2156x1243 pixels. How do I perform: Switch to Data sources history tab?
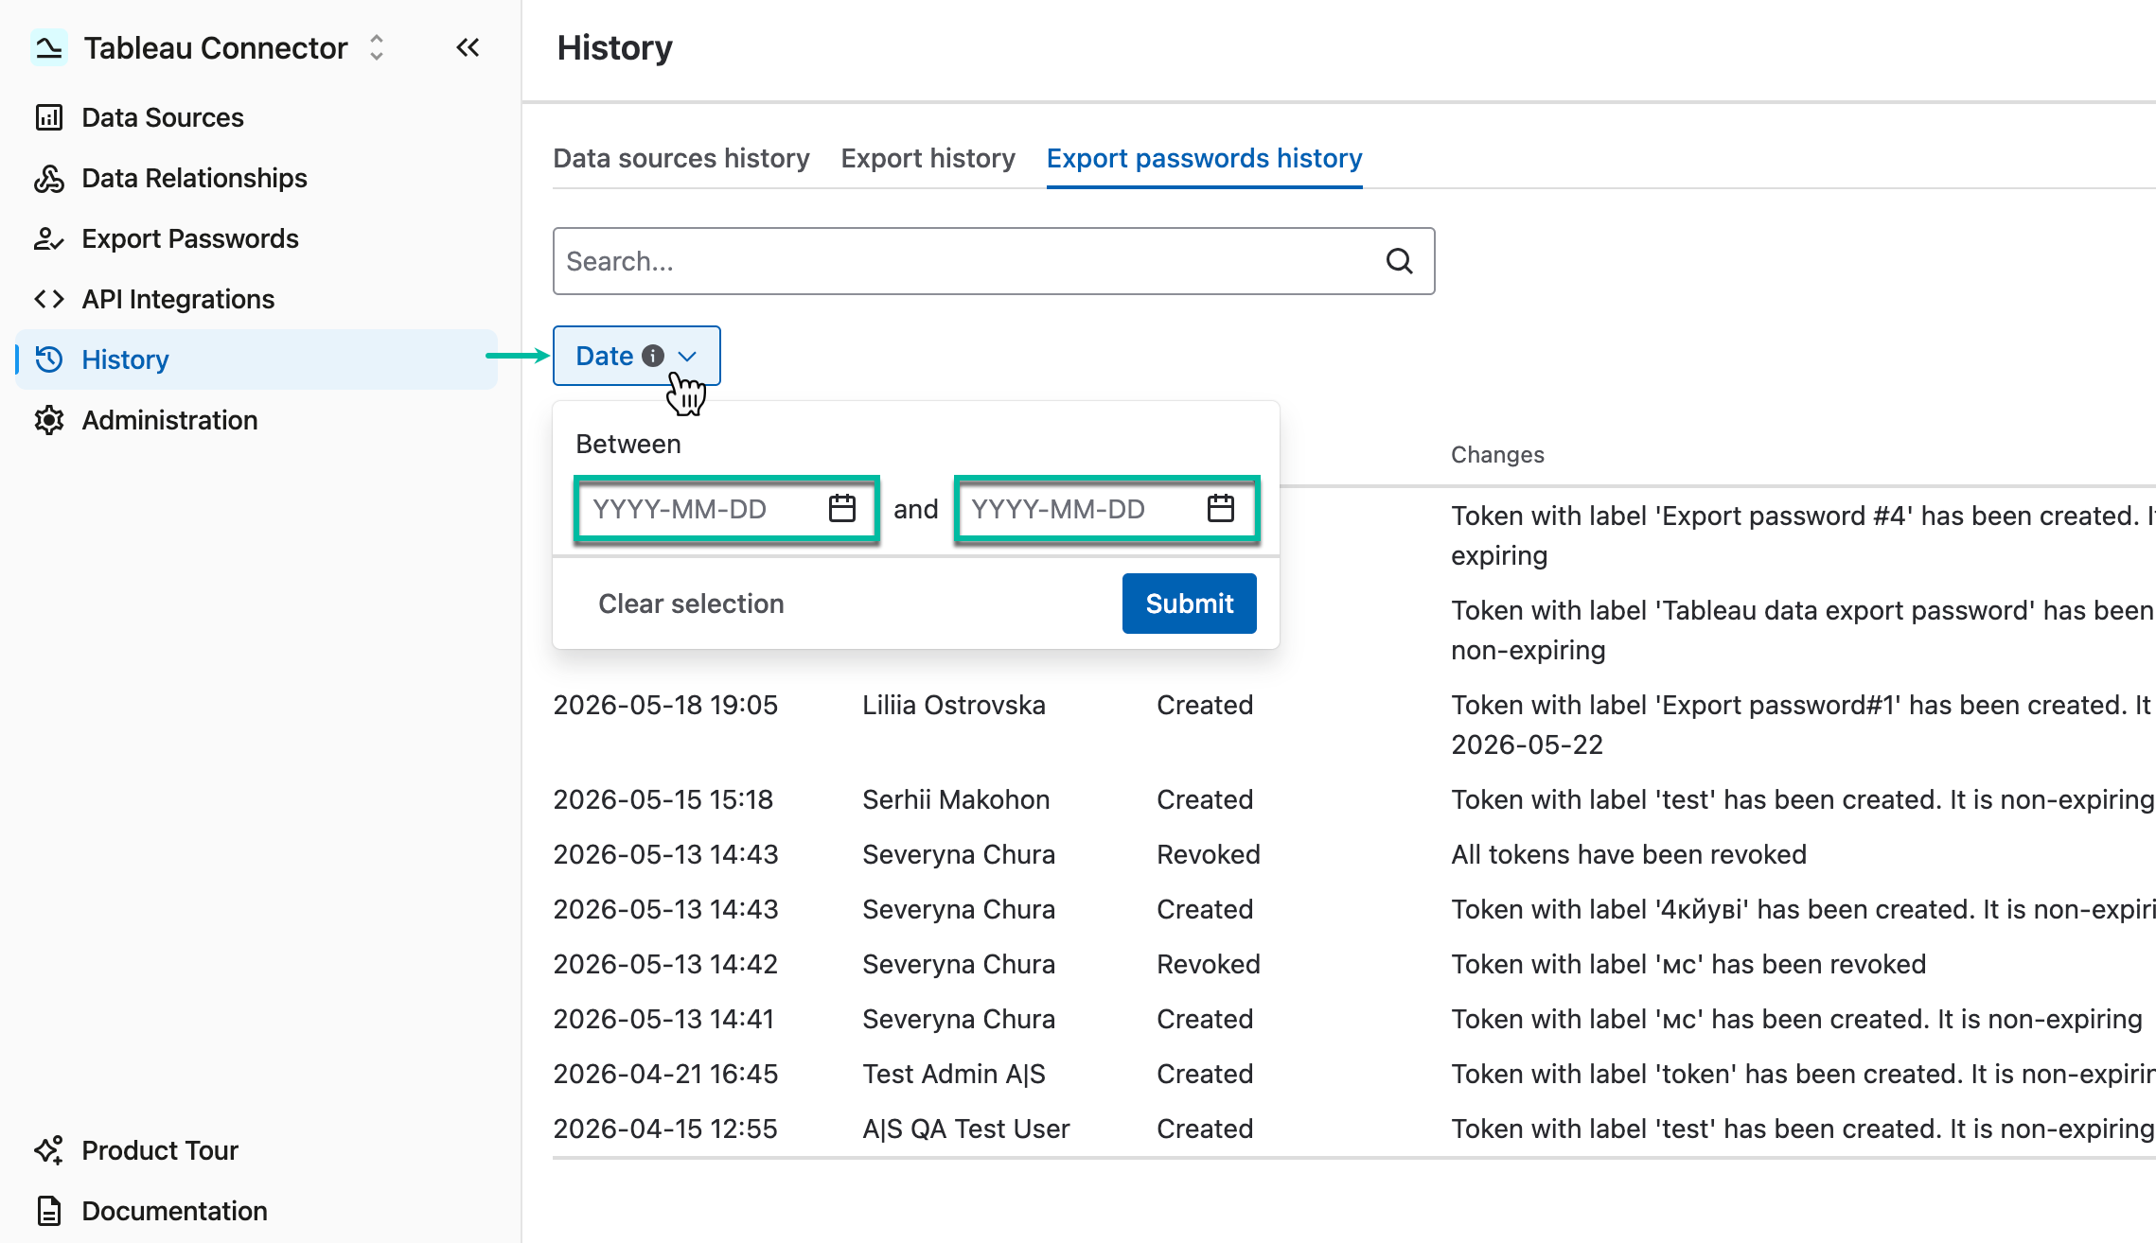coord(681,158)
